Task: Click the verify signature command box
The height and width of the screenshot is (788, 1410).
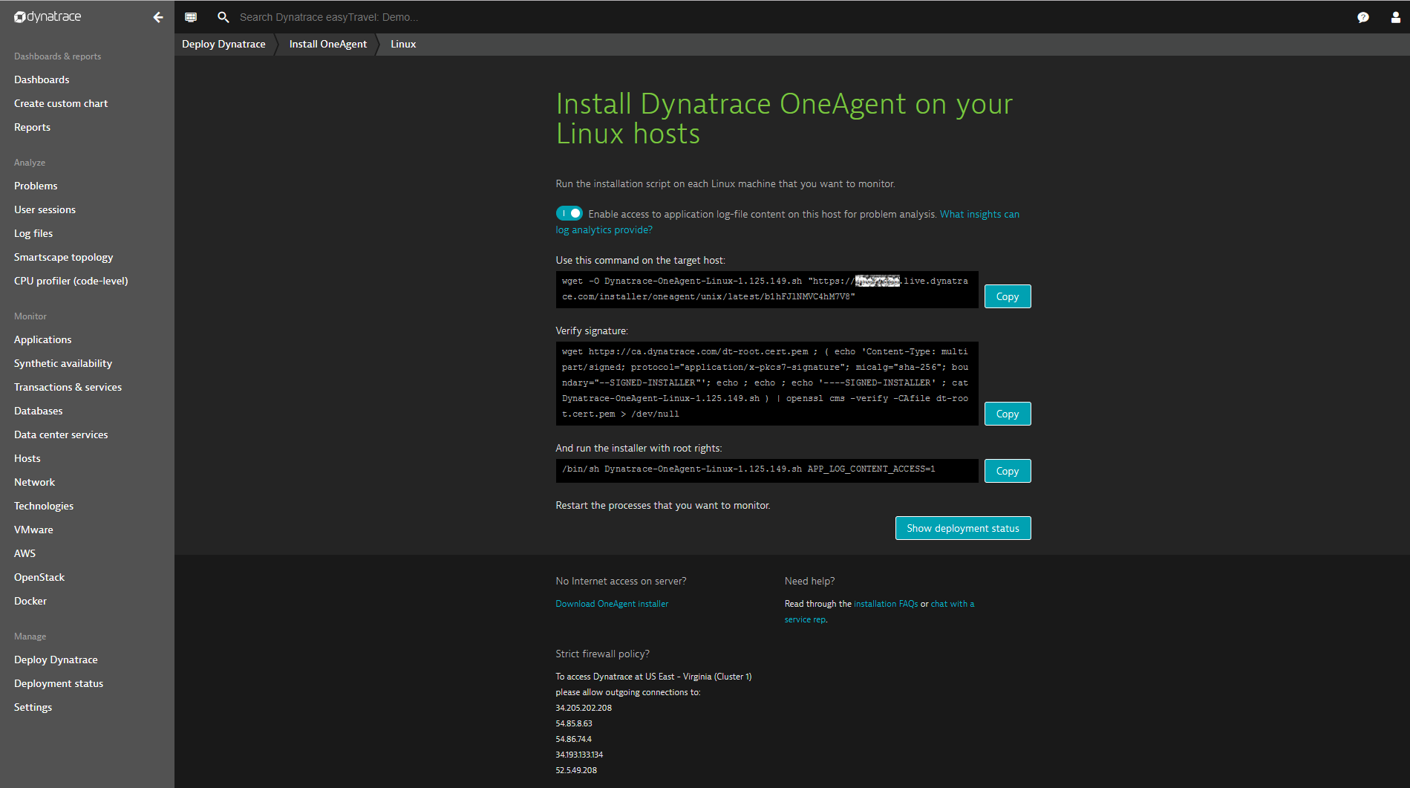Action: coord(767,383)
